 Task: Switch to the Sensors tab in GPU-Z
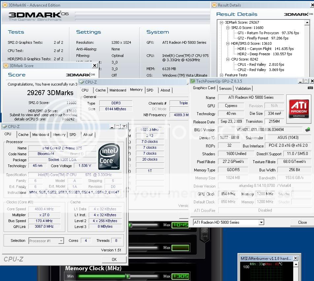[225, 88]
